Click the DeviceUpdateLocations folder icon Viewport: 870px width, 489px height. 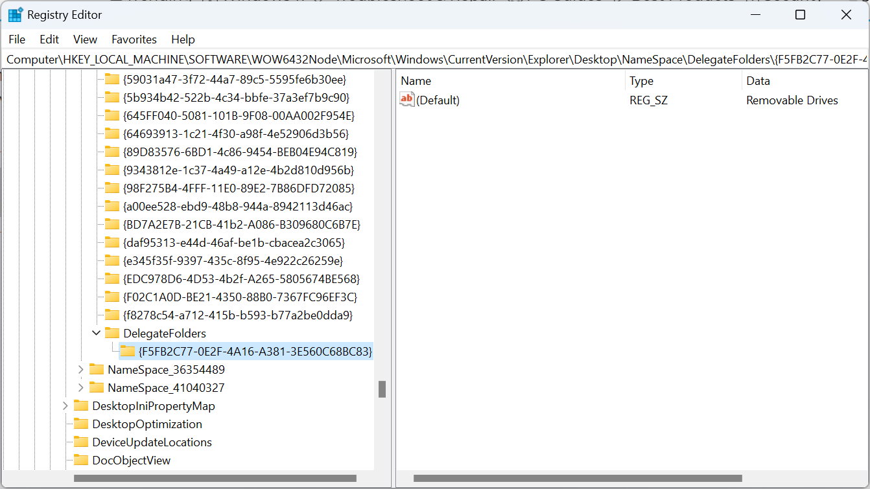tap(81, 442)
